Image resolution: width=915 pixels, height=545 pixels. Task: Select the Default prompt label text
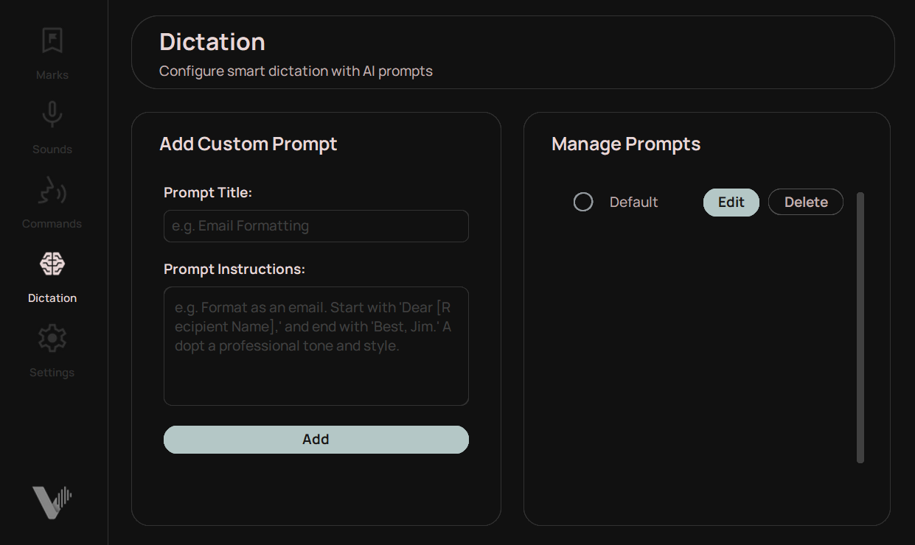(633, 201)
